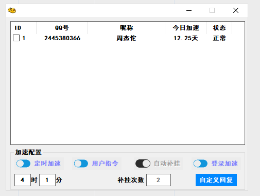Viewport: 260px width, 196px height.
Task: Click the app icon in the title bar
Action: tap(12, 10)
